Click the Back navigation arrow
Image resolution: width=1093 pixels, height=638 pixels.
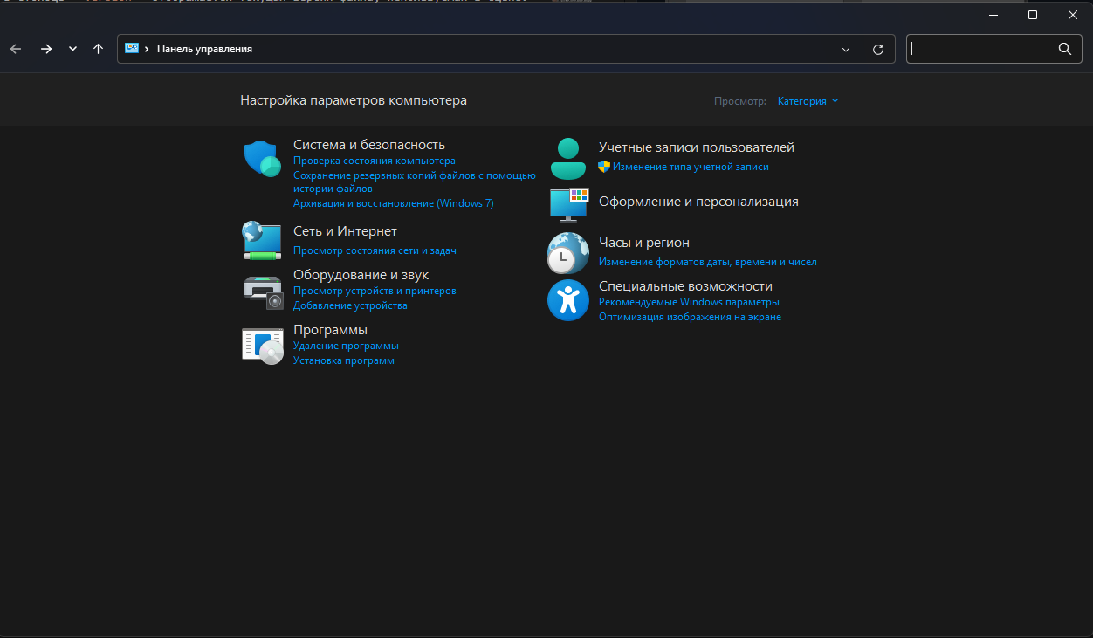tap(16, 50)
